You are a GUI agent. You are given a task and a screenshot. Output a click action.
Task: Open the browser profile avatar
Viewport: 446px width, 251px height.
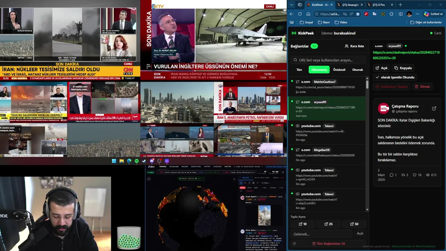(409, 14)
